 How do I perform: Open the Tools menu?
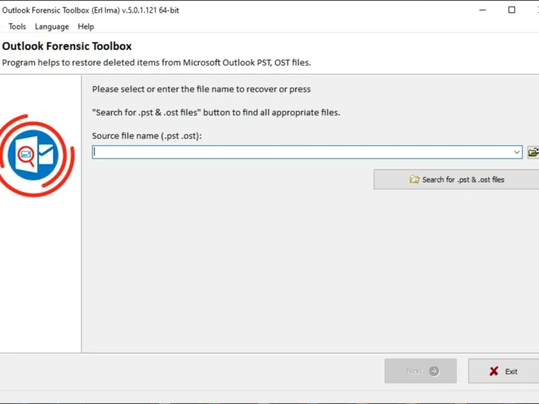18,26
